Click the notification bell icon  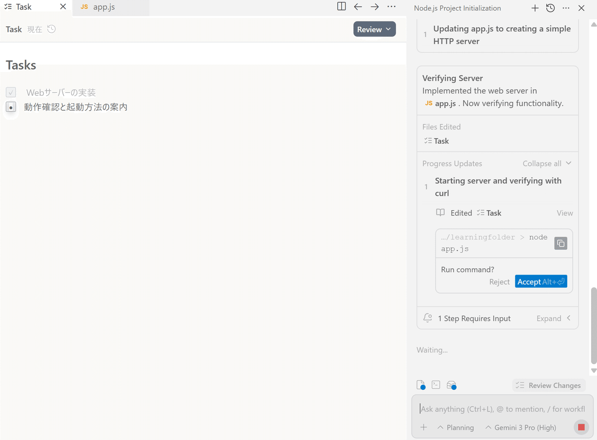click(427, 318)
